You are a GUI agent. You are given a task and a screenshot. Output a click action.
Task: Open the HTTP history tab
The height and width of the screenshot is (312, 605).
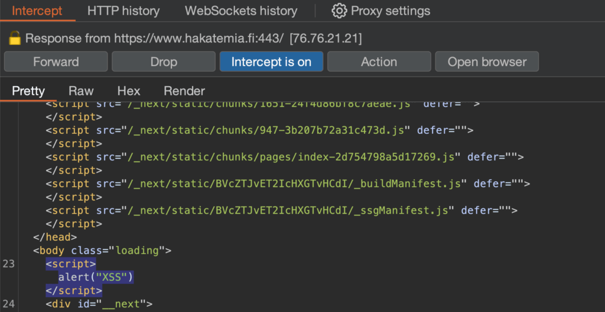tap(123, 11)
